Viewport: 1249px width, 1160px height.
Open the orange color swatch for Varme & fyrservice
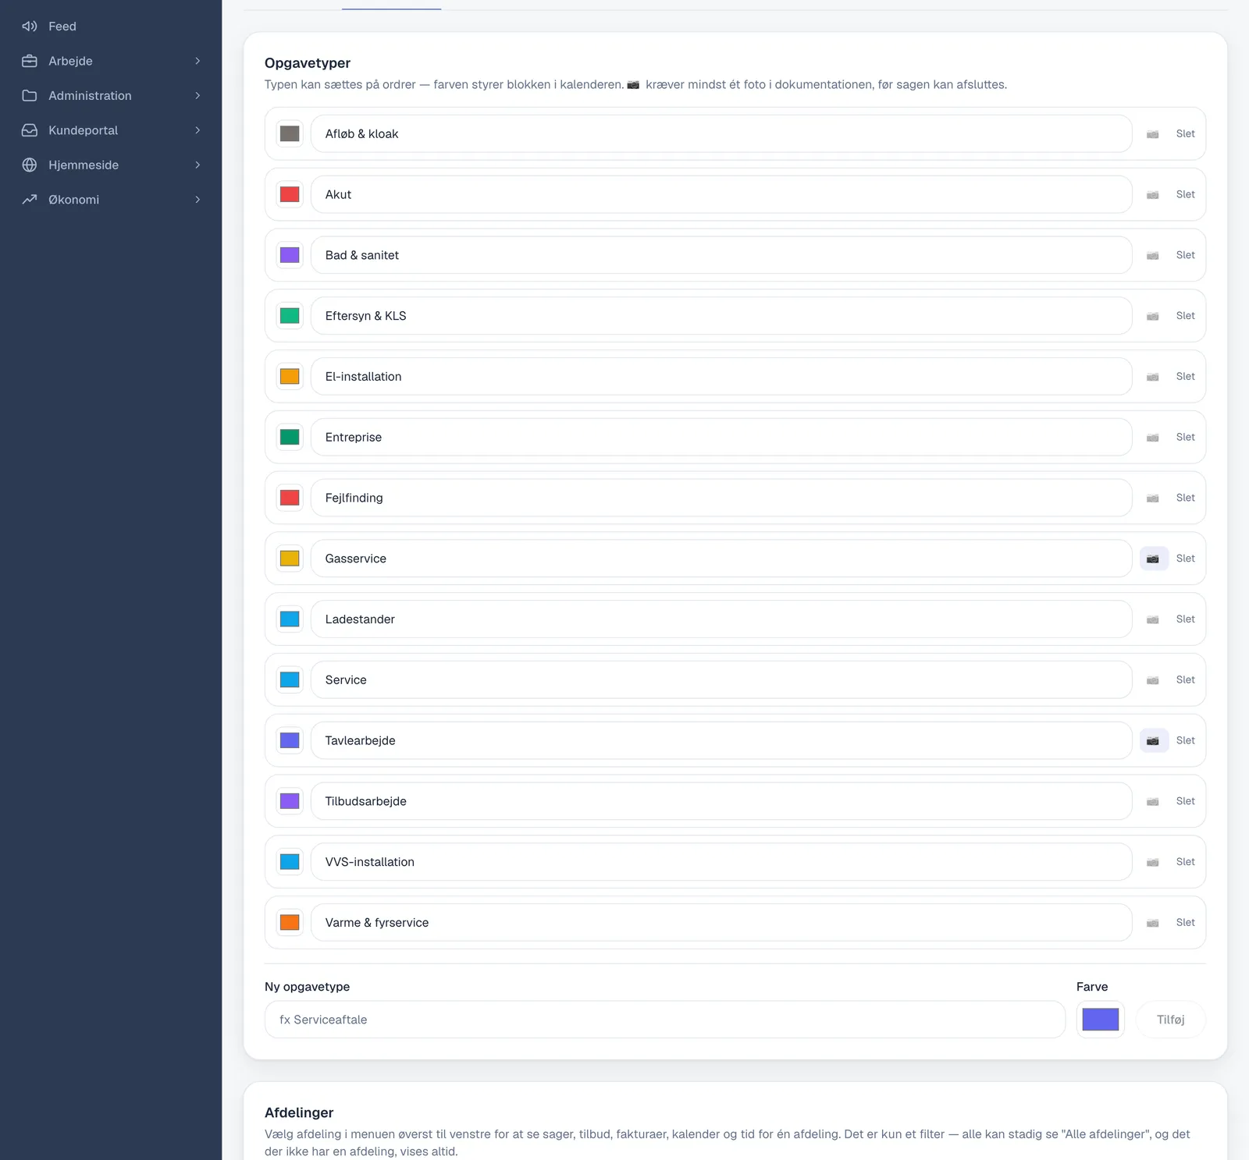coord(290,923)
